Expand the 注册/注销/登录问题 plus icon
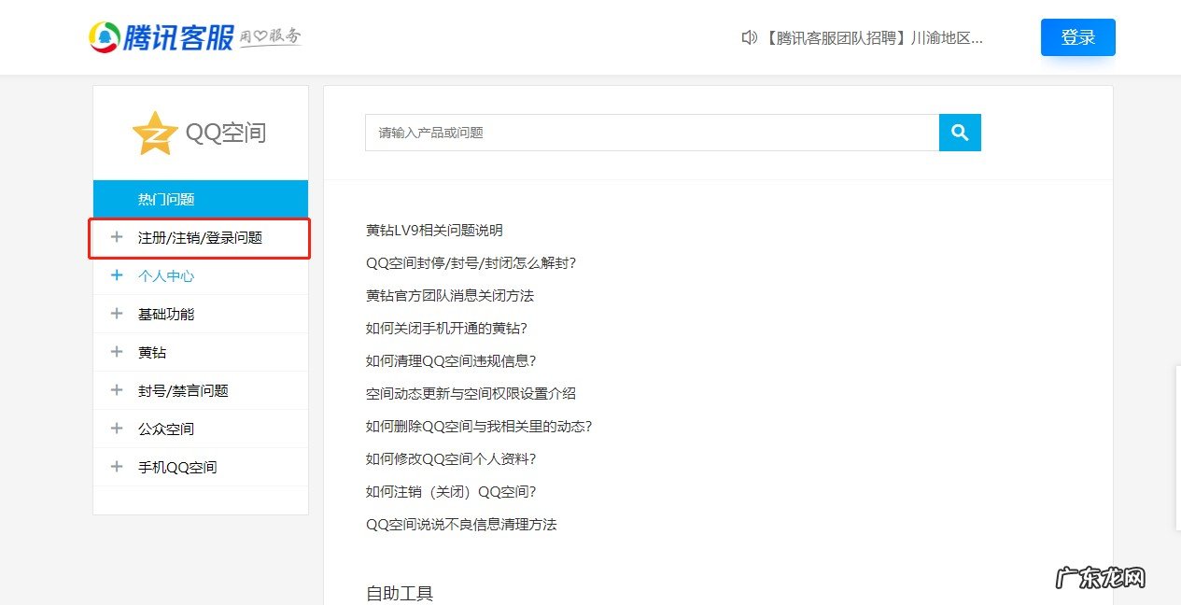 117,237
